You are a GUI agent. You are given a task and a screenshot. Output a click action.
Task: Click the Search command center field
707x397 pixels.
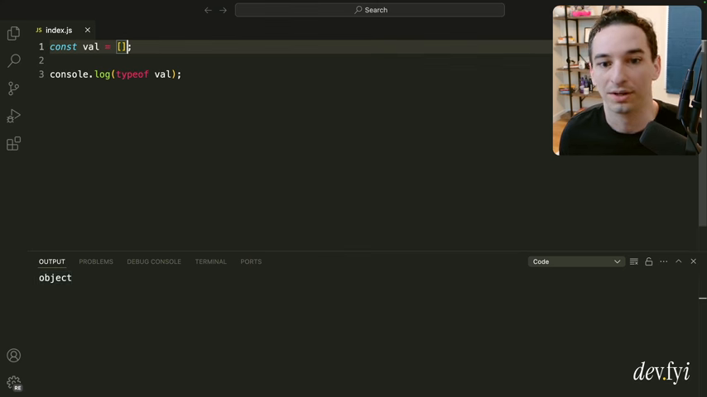click(370, 10)
